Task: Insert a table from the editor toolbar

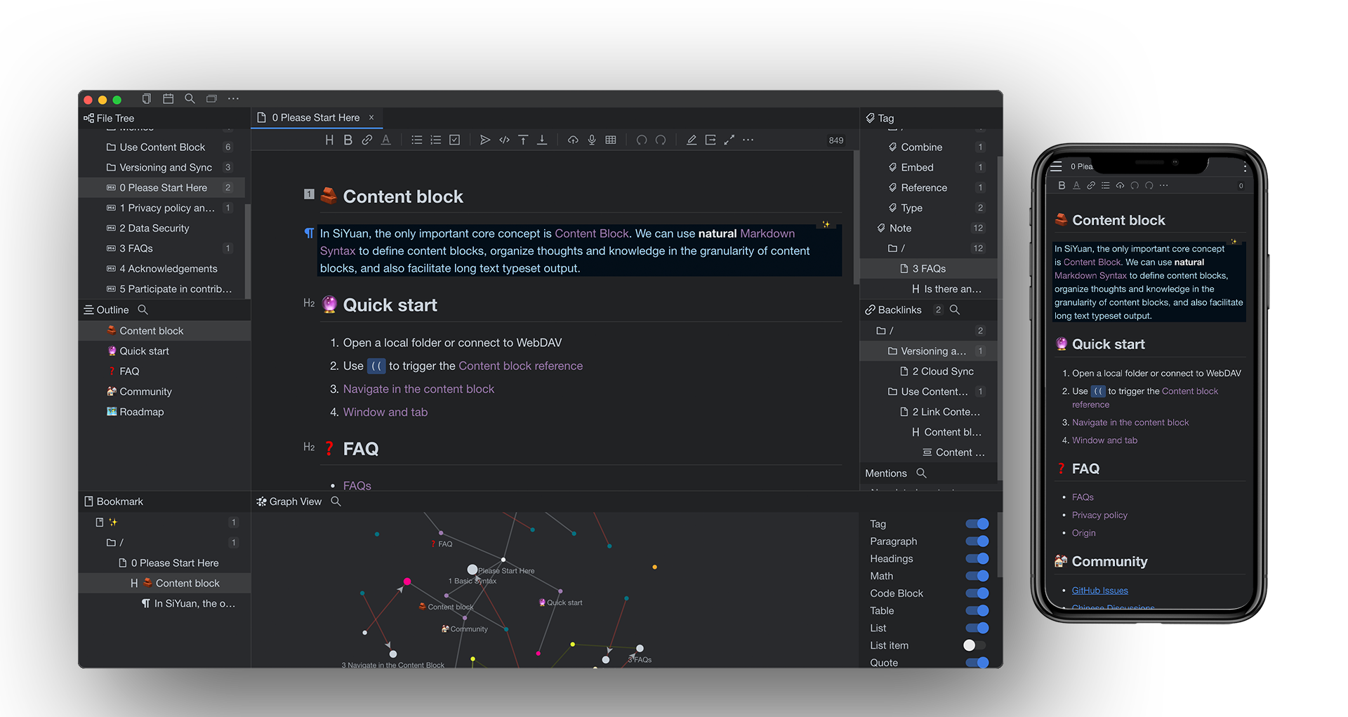Action: pyautogui.click(x=611, y=140)
